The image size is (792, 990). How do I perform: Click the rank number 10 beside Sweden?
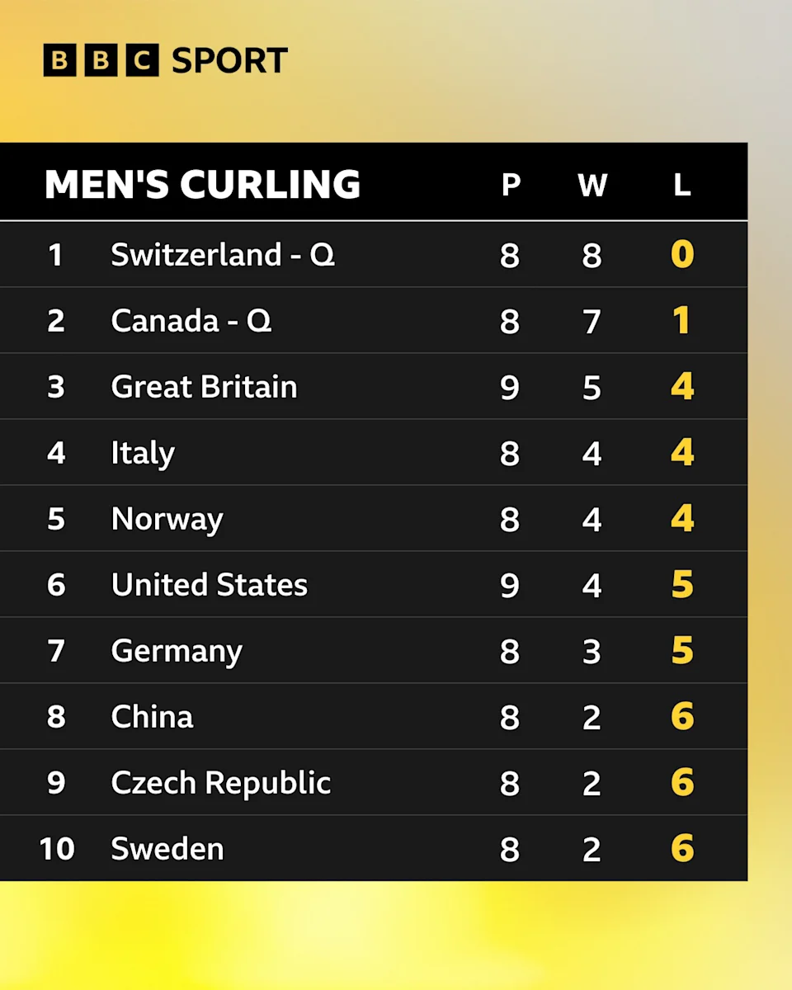57,849
